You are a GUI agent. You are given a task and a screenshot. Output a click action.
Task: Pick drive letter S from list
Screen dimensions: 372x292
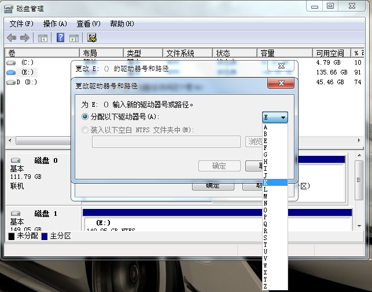coord(275,238)
